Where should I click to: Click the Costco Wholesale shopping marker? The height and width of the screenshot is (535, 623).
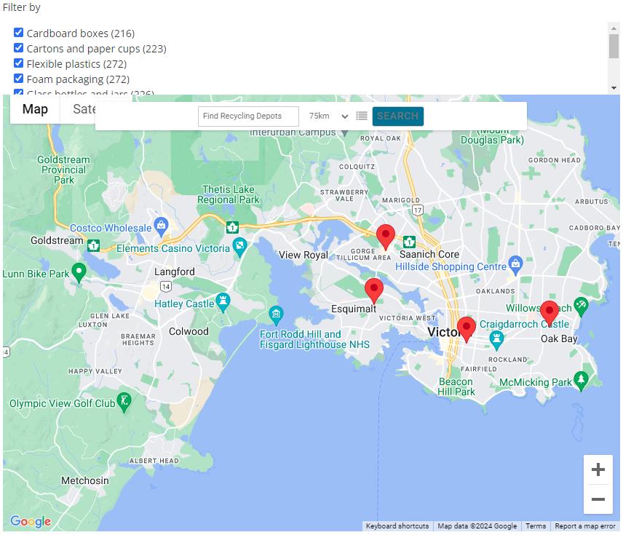(161, 226)
